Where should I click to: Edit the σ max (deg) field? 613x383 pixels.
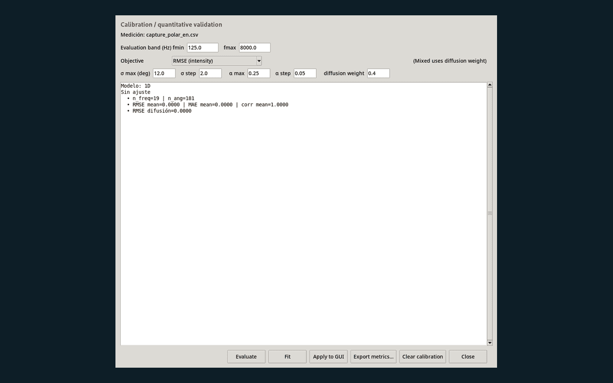164,73
